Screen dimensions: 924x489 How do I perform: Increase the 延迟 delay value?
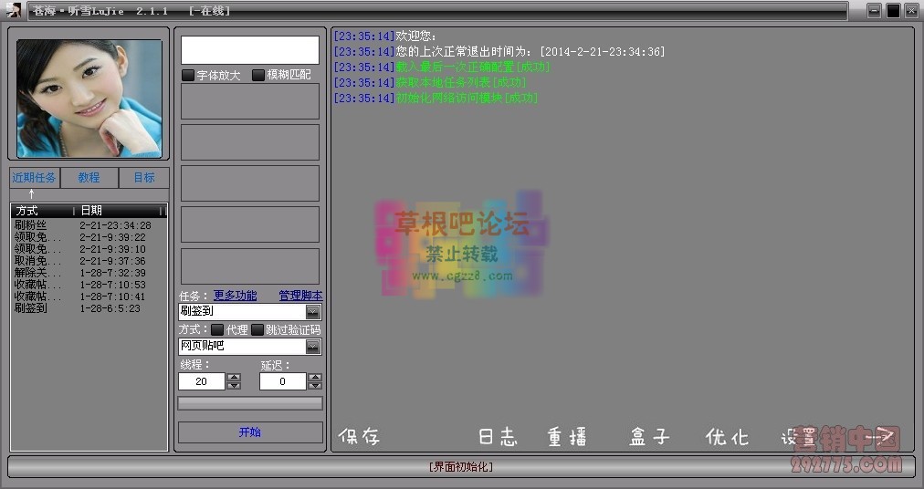(x=315, y=377)
